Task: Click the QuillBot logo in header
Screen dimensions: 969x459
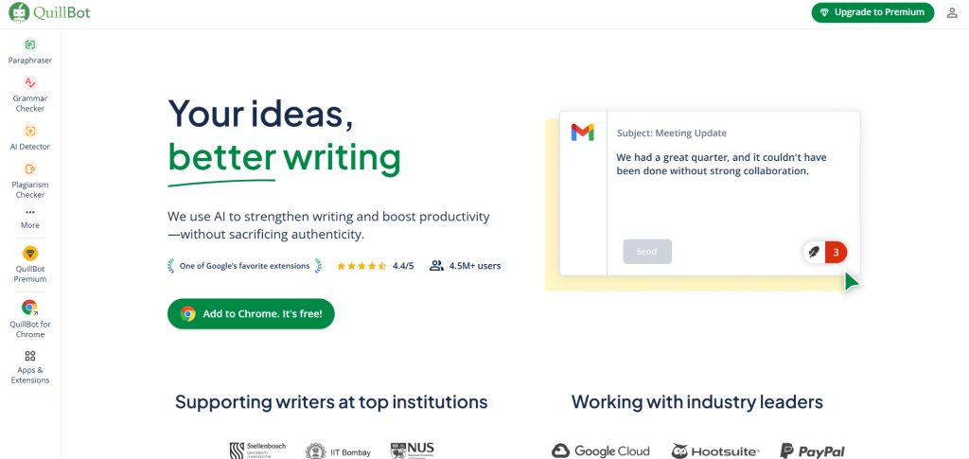Action: pyautogui.click(x=52, y=13)
